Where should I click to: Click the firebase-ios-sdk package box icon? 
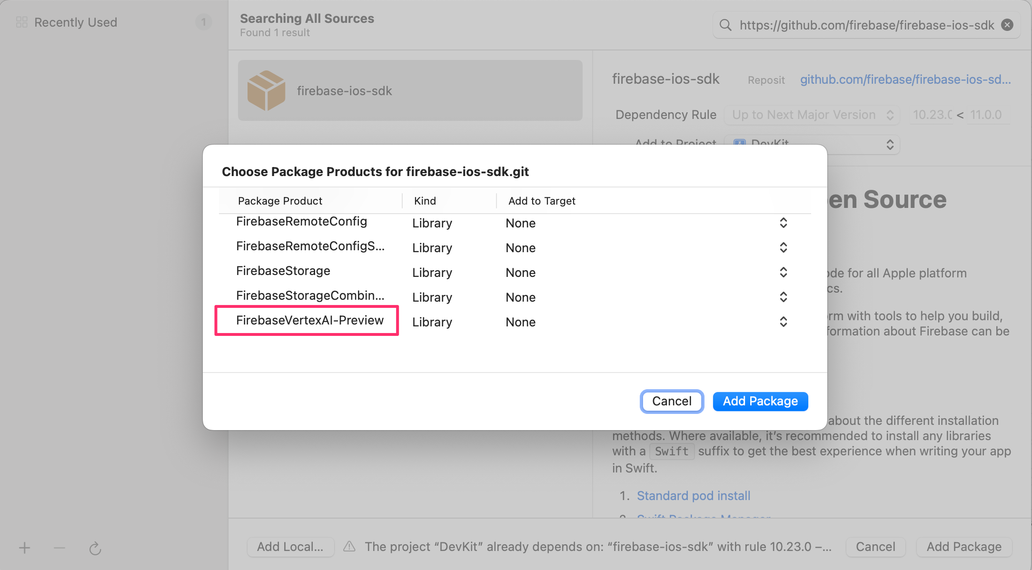tap(267, 90)
